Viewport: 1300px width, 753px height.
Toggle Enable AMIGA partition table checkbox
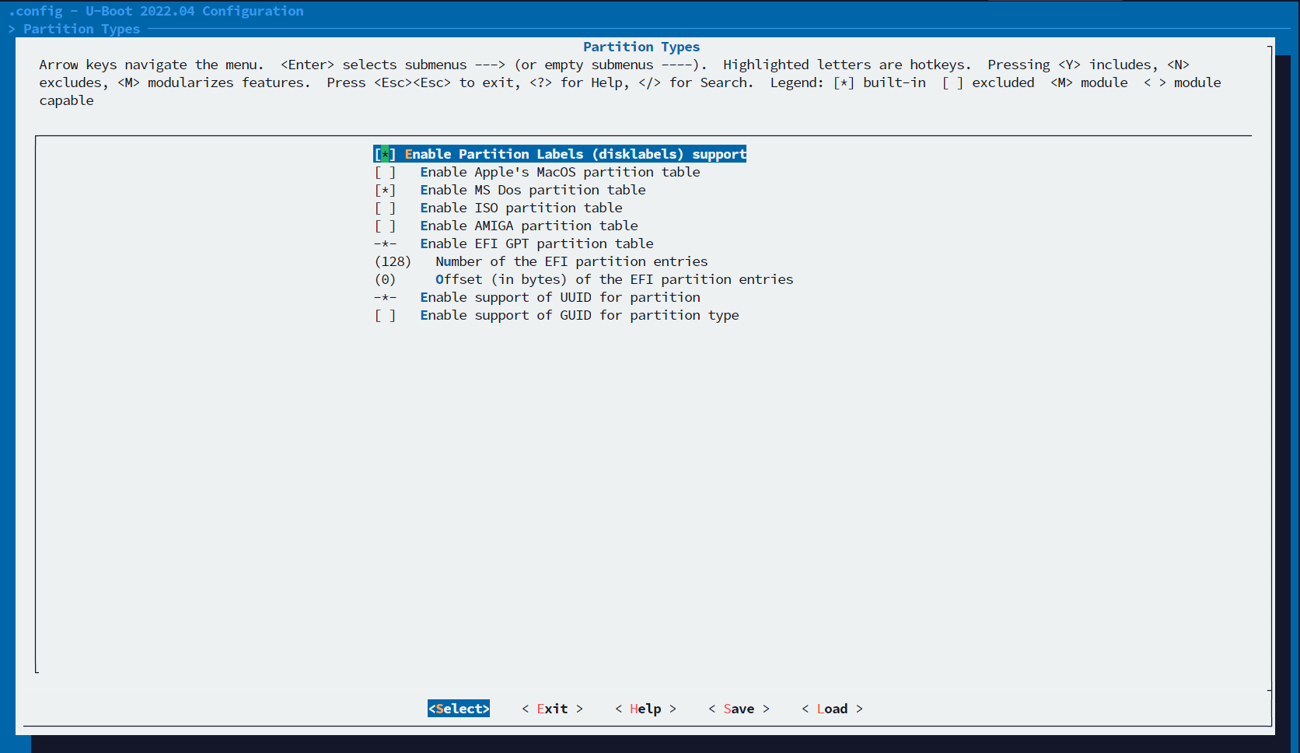385,226
